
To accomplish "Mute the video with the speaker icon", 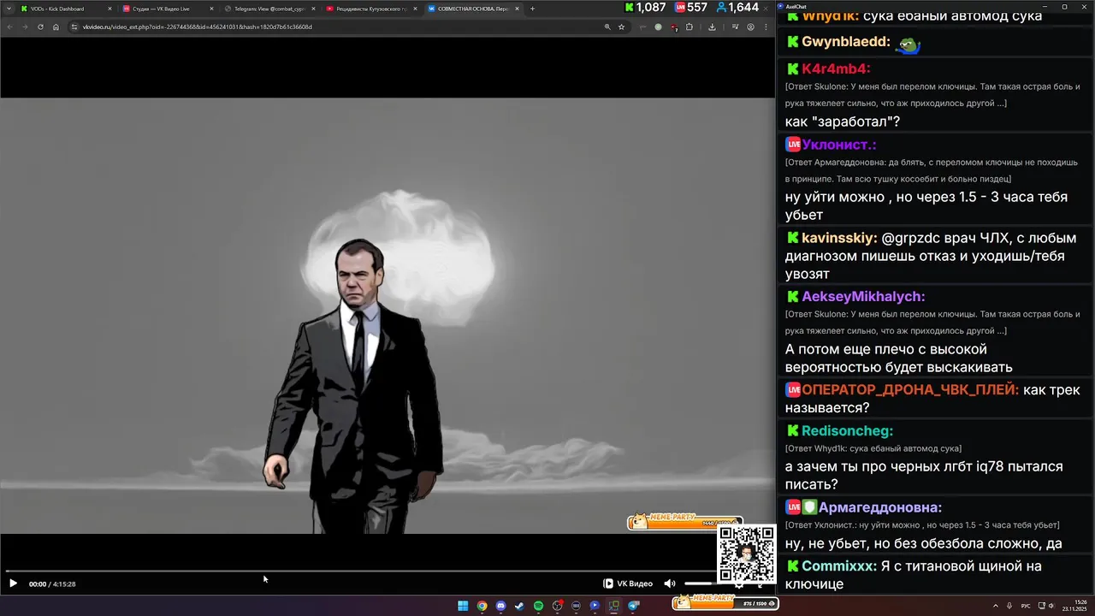I will (669, 583).
